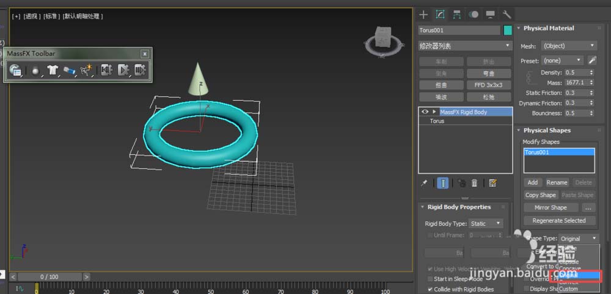
Task: Click Add in Physical Shapes
Action: pos(533,182)
